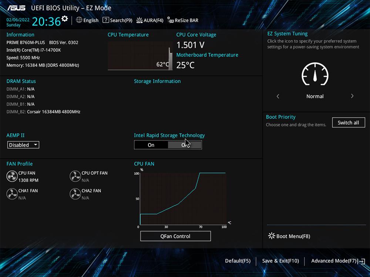370x277 pixels.
Task: Go to next EZ System Tuning mode
Action: pos(352,96)
